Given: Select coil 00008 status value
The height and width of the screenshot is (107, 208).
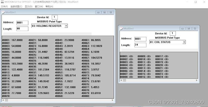Looking at the screenshot, I should (131, 77).
